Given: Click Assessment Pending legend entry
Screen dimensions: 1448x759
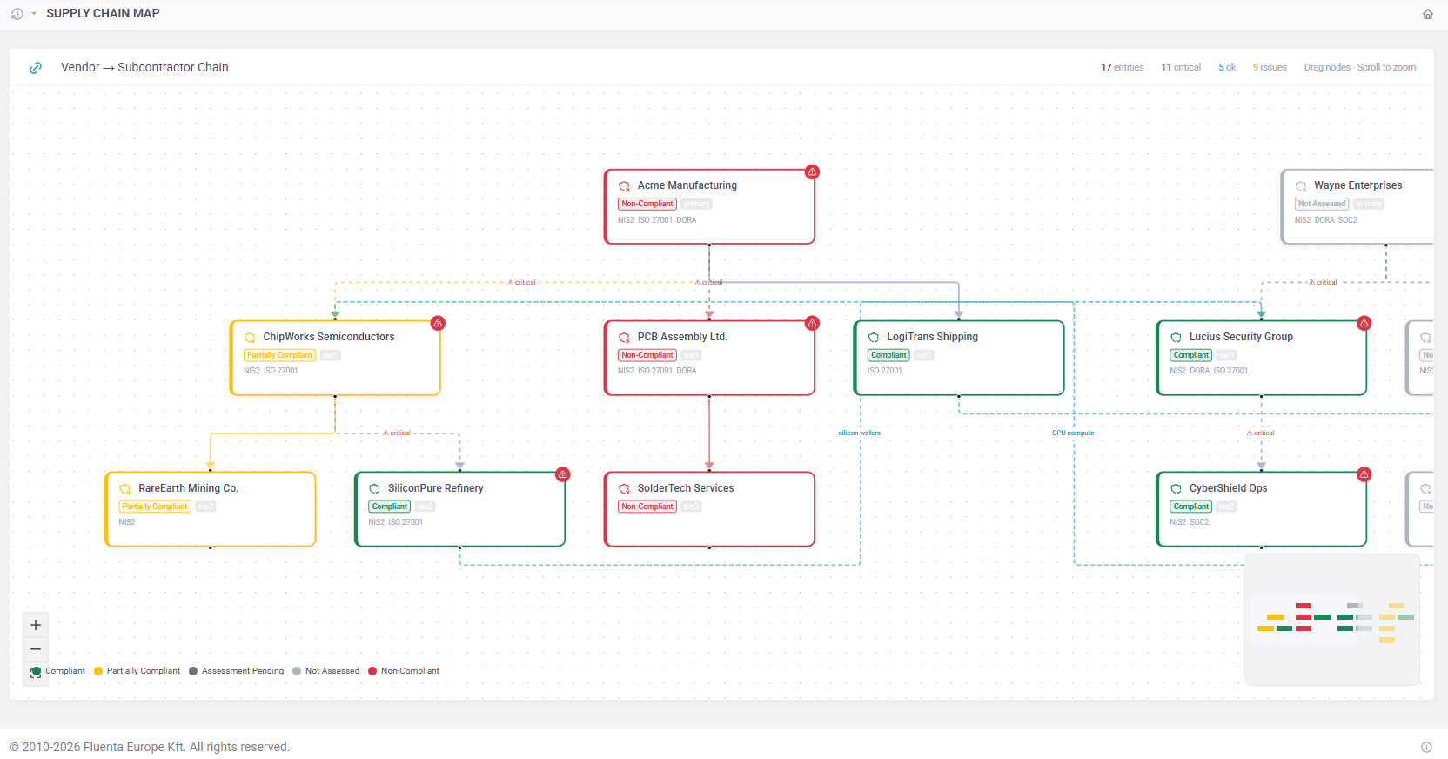Looking at the screenshot, I should (237, 671).
